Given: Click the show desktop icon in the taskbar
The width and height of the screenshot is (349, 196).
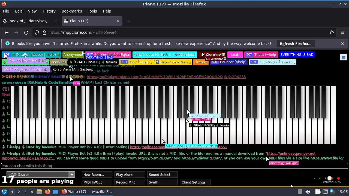Looking at the screenshot, I should point(56,192).
